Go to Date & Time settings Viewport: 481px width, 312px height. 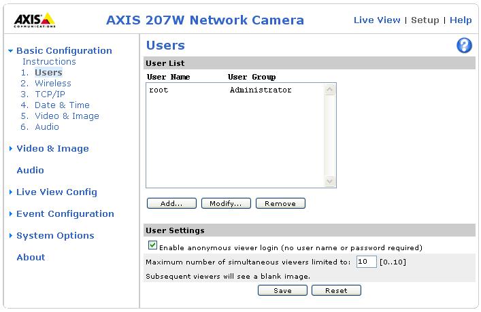(62, 105)
